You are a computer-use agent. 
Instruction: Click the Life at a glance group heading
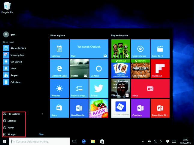(57, 35)
